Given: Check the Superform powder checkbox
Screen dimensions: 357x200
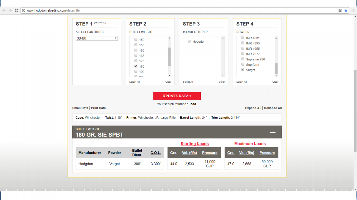Looking at the screenshot, I should click(243, 64).
